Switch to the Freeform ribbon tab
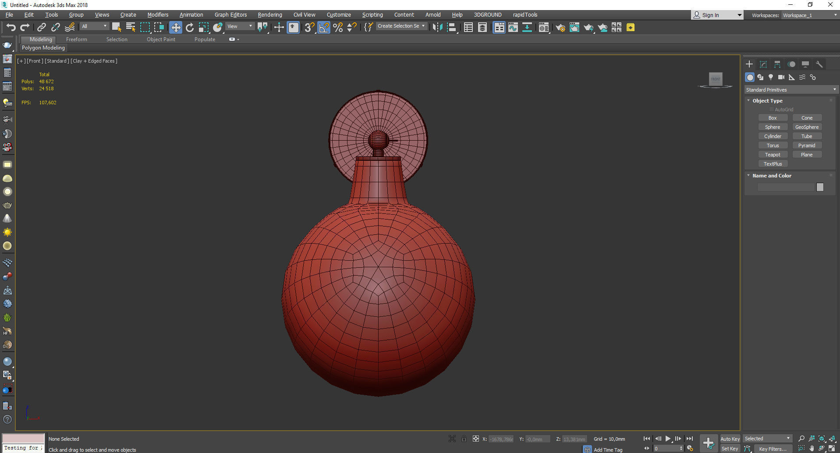The height and width of the screenshot is (453, 840). (77, 39)
